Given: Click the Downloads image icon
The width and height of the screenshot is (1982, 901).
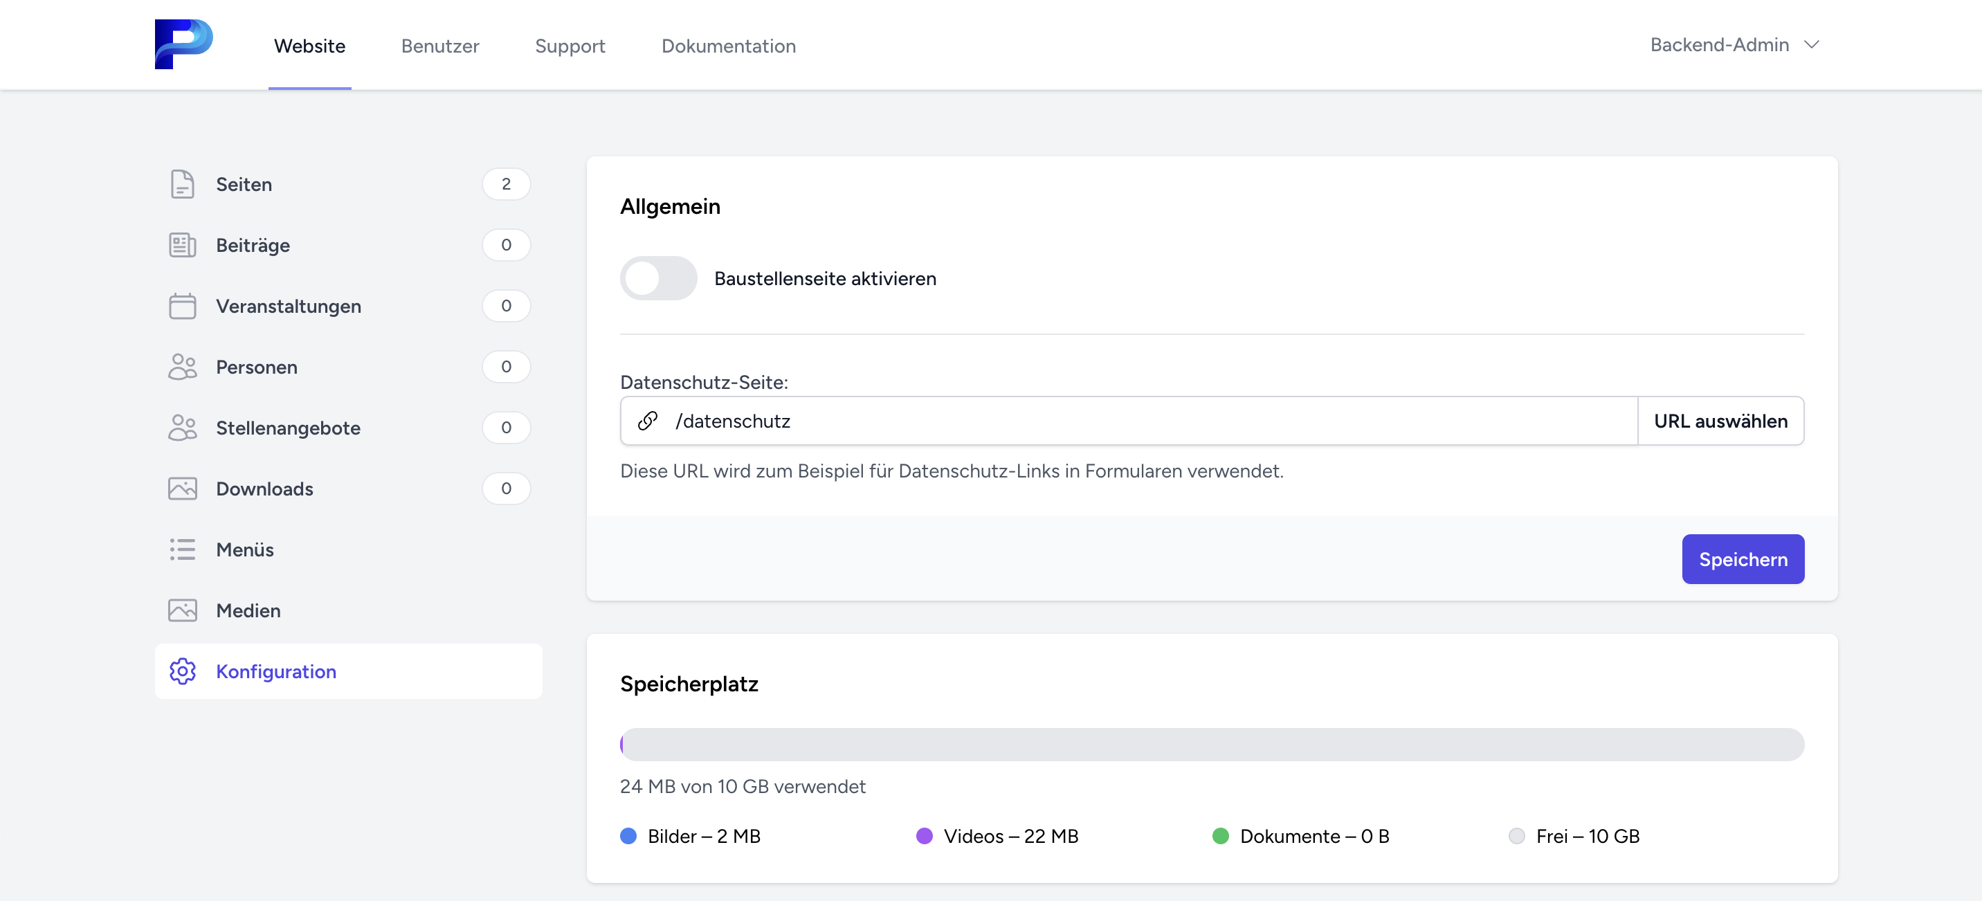Looking at the screenshot, I should pyautogui.click(x=182, y=489).
